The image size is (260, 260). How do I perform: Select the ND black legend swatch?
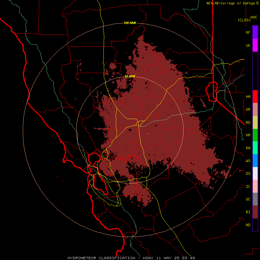[x=255, y=225]
